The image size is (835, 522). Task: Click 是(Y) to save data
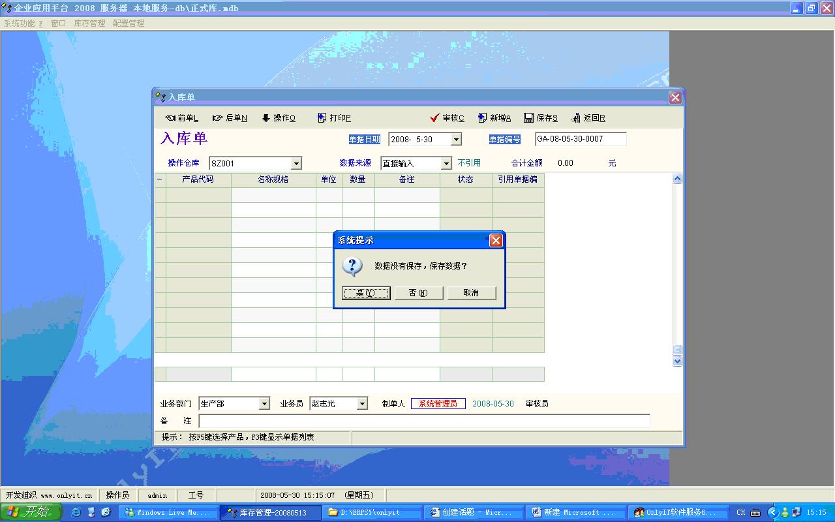pos(366,293)
